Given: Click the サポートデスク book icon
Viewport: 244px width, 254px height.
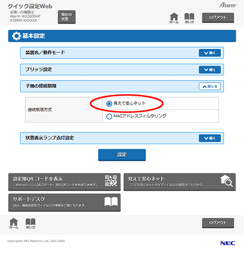Looking at the screenshot, I should 111,202.
